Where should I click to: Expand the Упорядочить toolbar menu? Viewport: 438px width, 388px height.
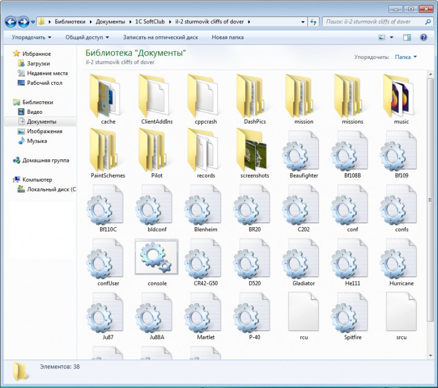point(32,37)
